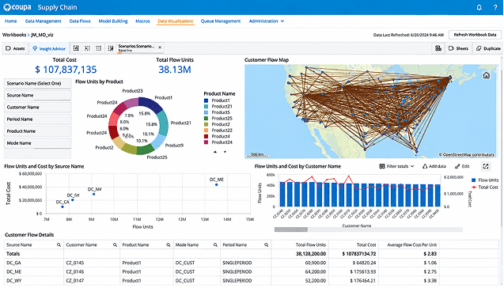Click the Coupa logo
The height and width of the screenshot is (288, 504).
coord(17,7)
